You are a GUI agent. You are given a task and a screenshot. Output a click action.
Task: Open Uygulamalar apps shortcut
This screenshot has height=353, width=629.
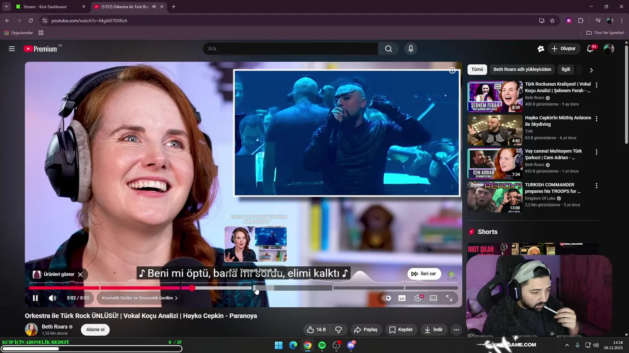click(18, 33)
